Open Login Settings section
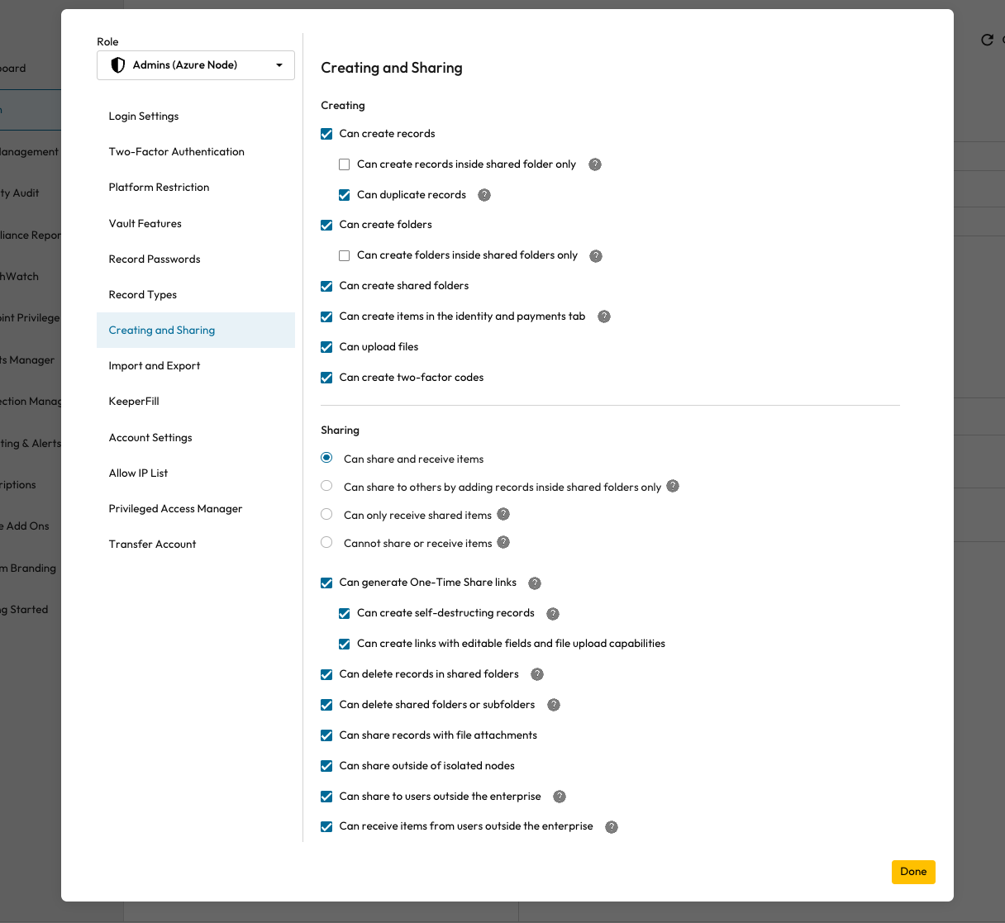 144,117
